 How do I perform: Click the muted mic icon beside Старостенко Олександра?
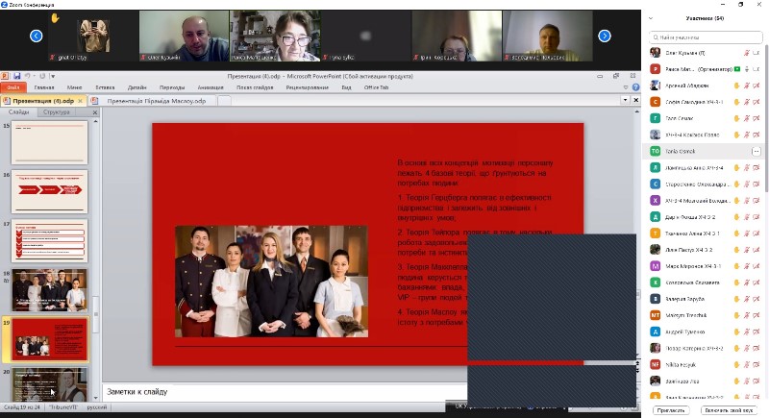747,184
